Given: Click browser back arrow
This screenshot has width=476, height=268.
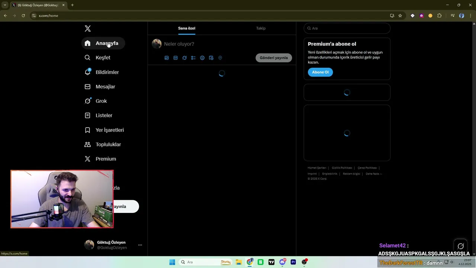Looking at the screenshot, I should 5,16.
